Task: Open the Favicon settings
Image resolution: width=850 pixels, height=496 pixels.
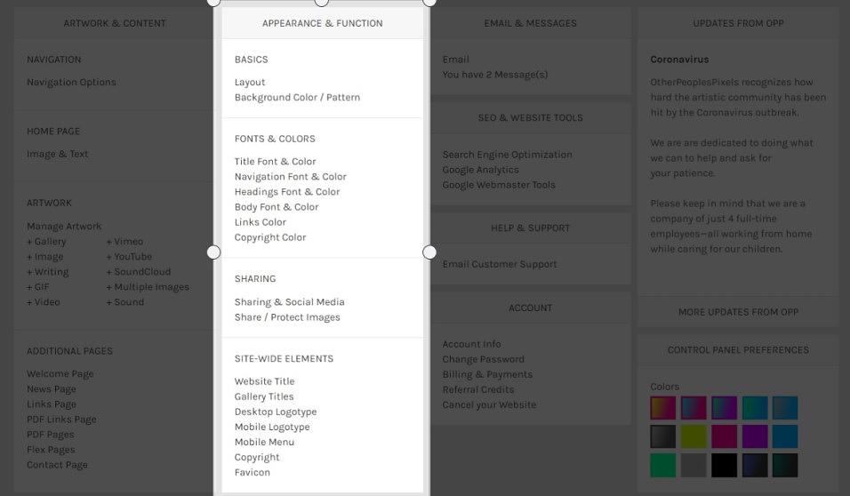Action: click(x=252, y=473)
